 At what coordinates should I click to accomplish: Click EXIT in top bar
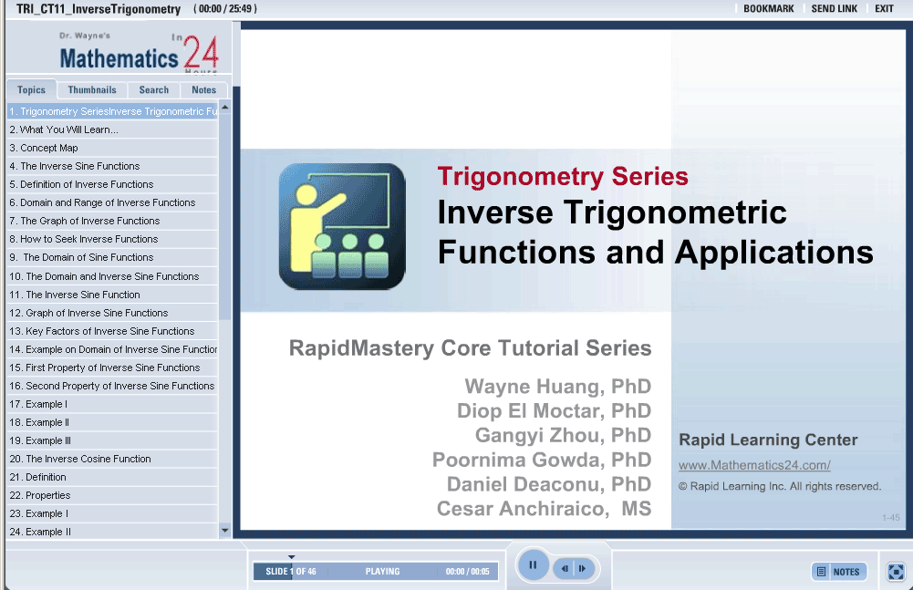(884, 9)
